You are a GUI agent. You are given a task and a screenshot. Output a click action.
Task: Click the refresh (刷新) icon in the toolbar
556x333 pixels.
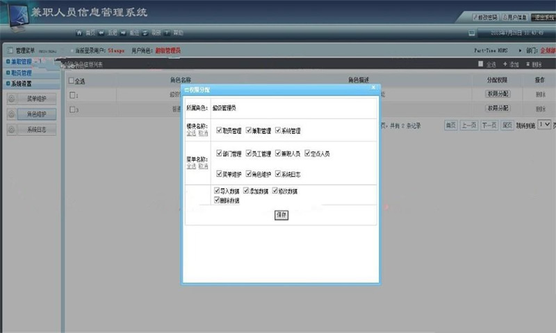145,33
